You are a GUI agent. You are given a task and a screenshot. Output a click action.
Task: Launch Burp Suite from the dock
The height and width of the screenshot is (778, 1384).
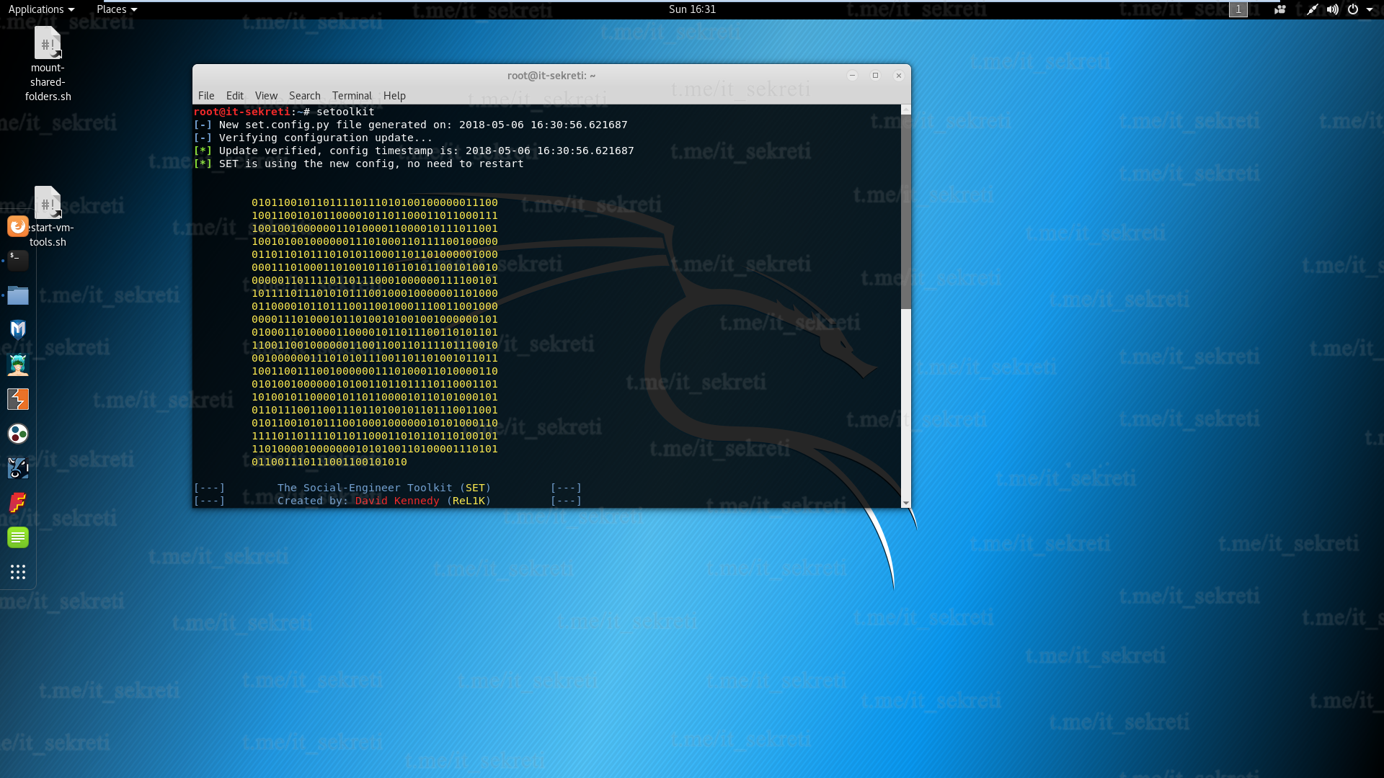[x=18, y=399]
